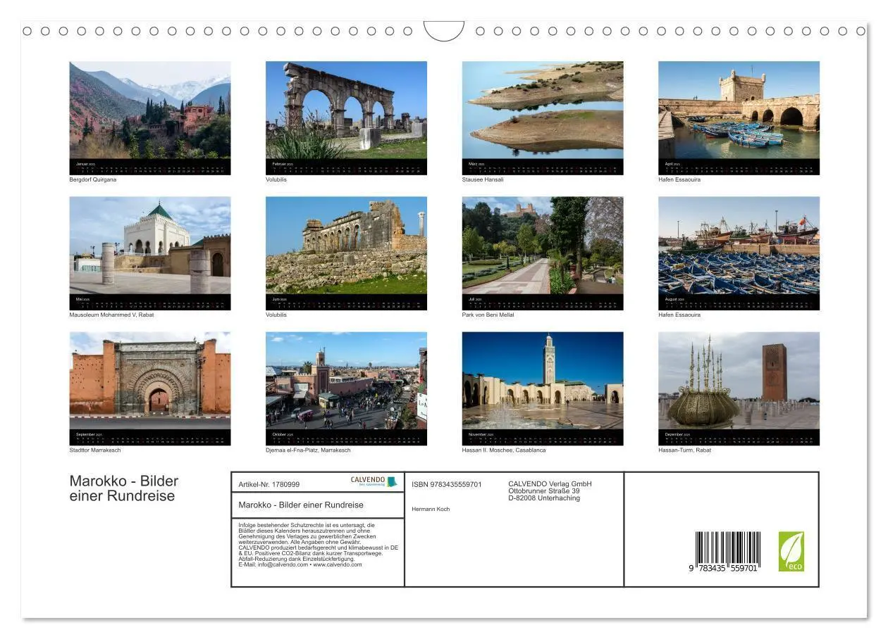Select the February Volubilis arch photo
Viewport: 888px width, 639px height.
[346, 110]
